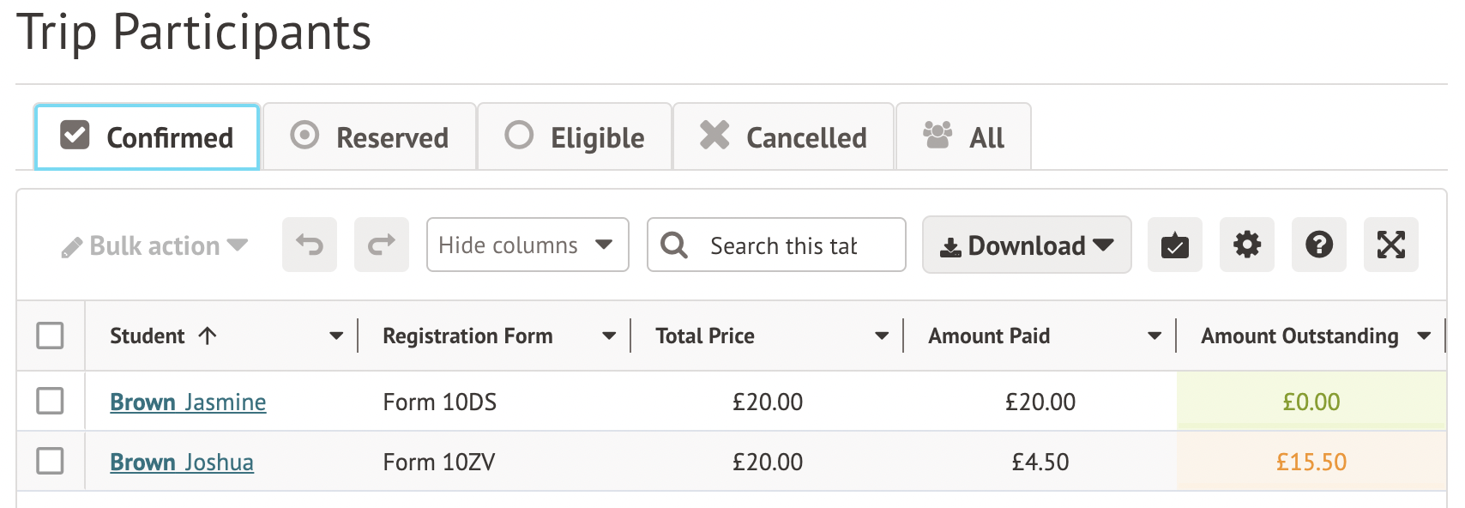The height and width of the screenshot is (508, 1465).
Task: Switch to the Cancelled tab
Action: click(784, 137)
